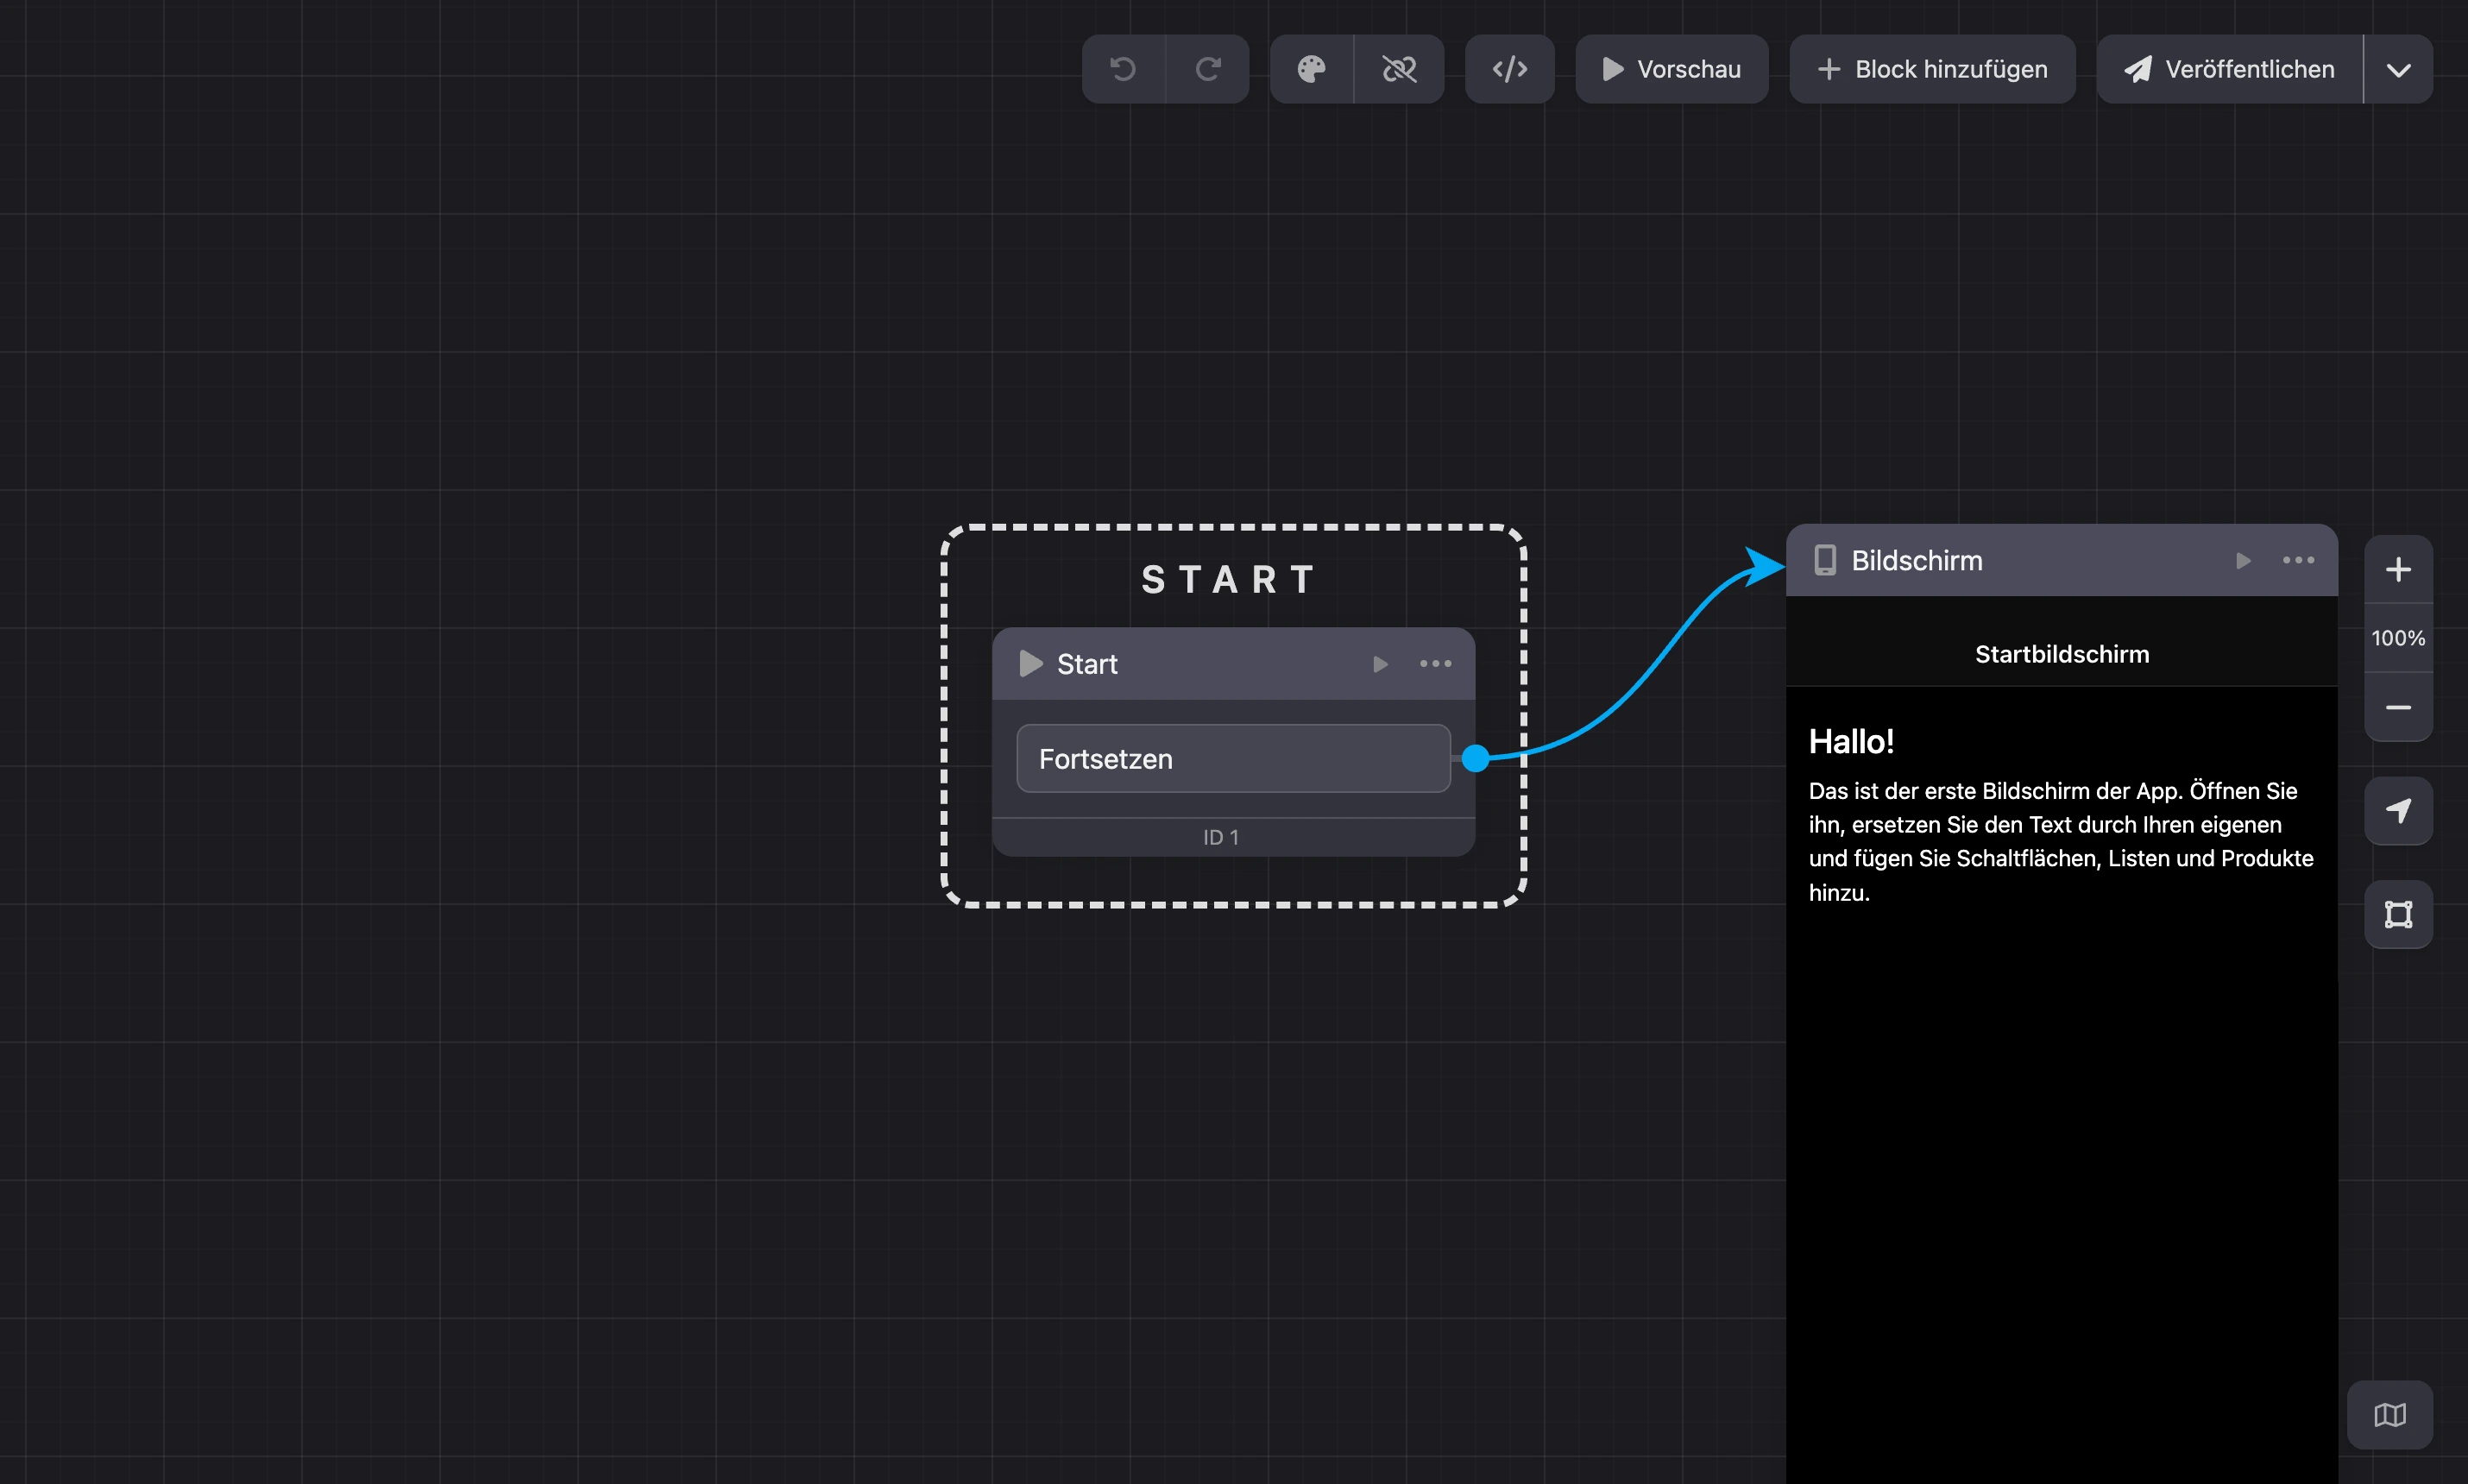The image size is (2468, 1484).
Task: Click the blue Fortsetzen connector dot
Action: click(1475, 759)
